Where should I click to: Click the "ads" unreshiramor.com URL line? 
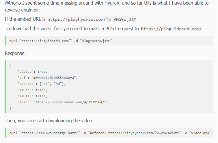coord(62,102)
